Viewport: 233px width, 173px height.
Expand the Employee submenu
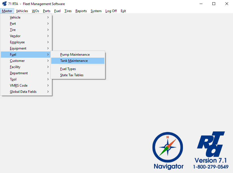17,42
